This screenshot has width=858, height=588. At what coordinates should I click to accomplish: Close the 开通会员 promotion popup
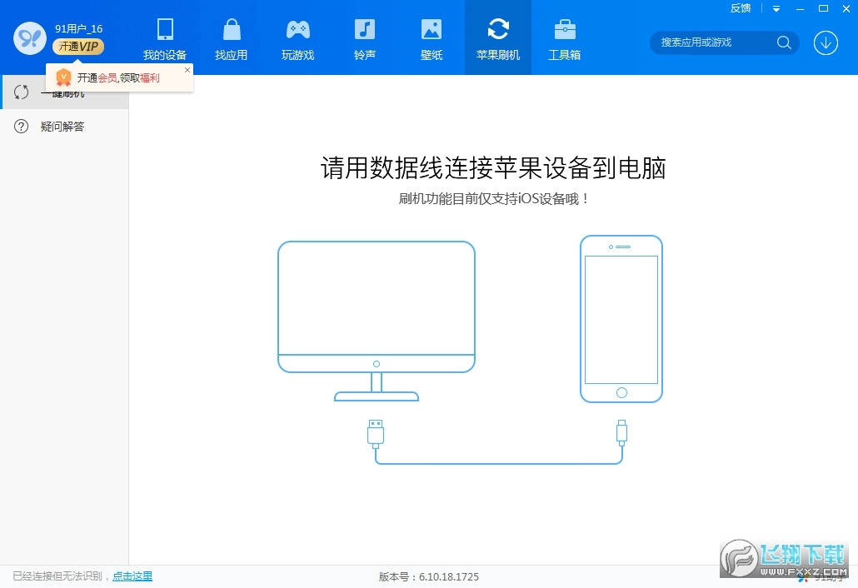coord(187,70)
